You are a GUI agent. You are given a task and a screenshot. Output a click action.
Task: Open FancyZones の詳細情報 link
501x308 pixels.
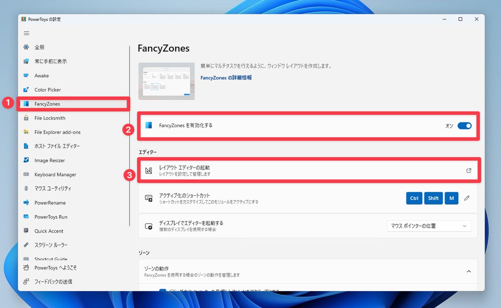226,78
